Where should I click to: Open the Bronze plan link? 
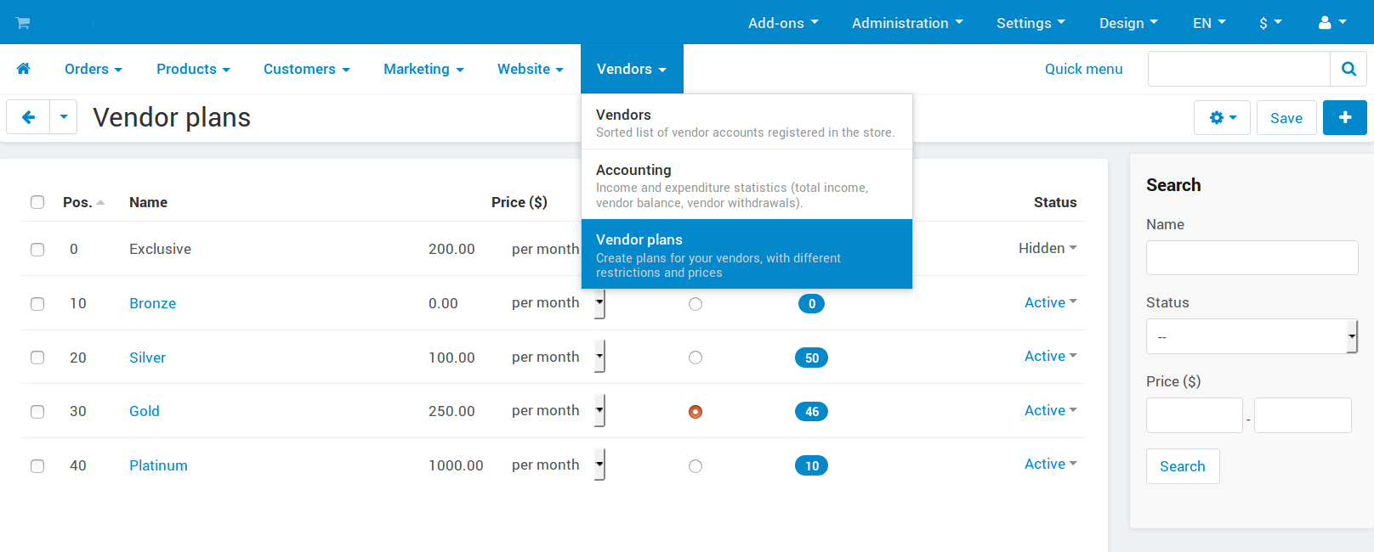[152, 303]
